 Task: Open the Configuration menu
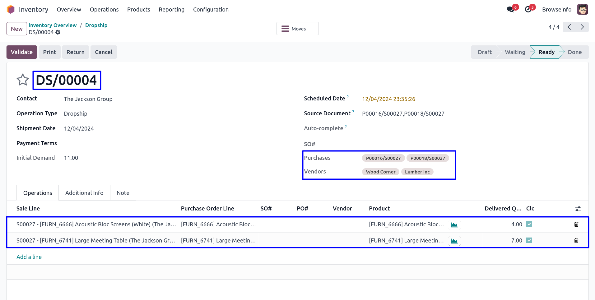[211, 10]
